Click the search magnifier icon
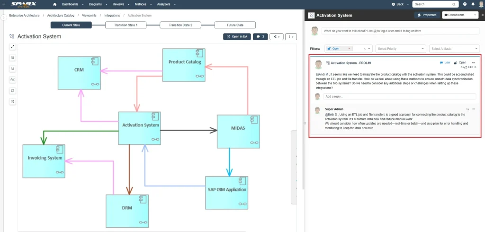This screenshot has height=232, width=485. click(x=454, y=5)
